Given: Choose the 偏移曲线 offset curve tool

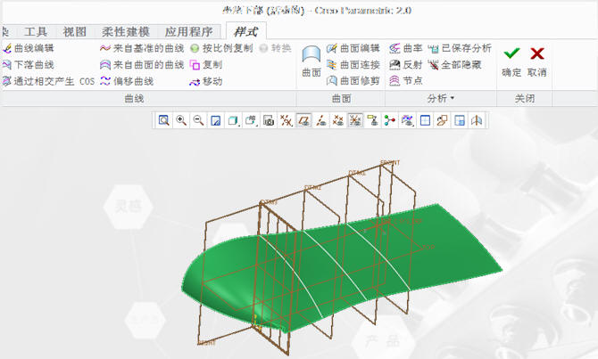Looking at the screenshot, I should (x=127, y=81).
